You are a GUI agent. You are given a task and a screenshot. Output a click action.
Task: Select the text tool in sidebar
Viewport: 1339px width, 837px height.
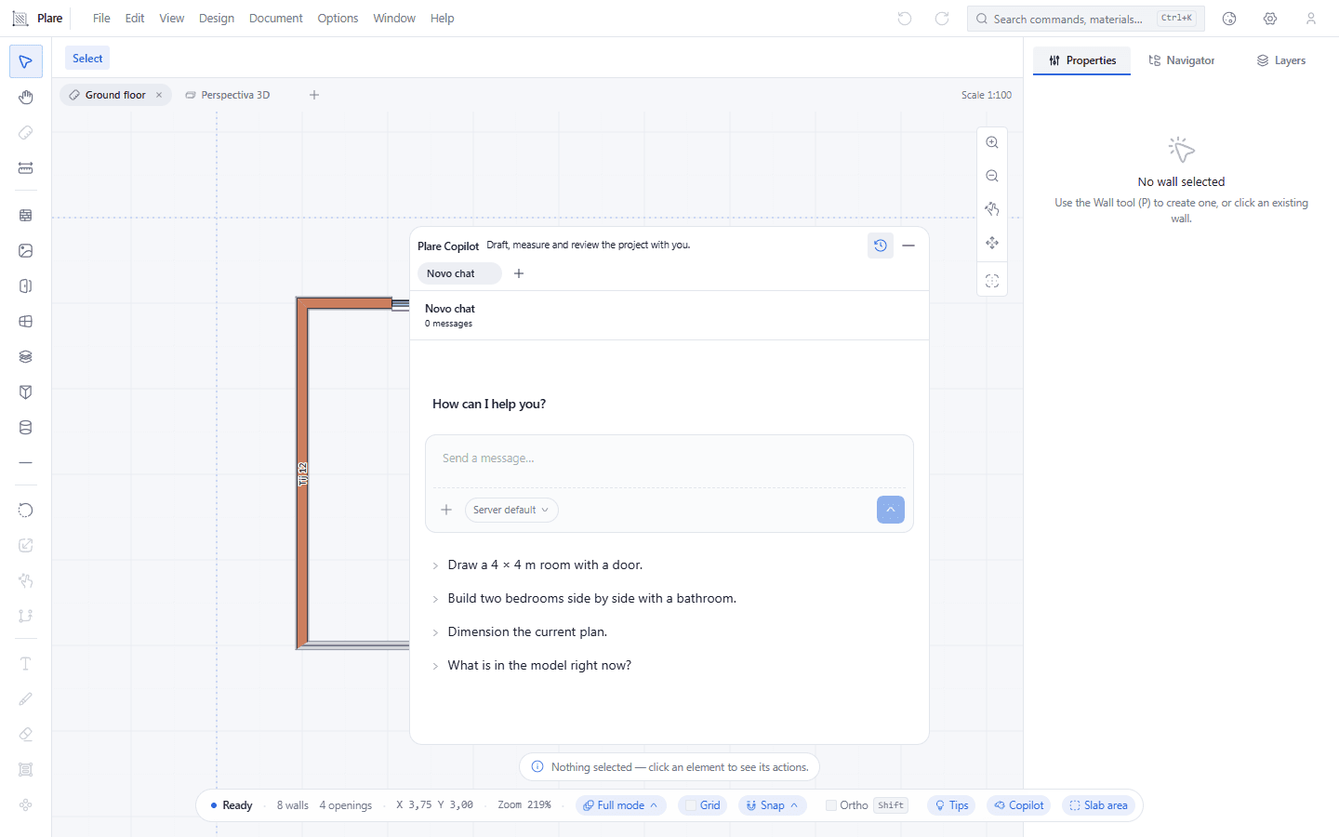tap(25, 663)
